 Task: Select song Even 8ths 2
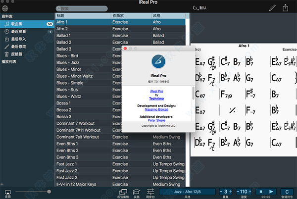(120, 150)
